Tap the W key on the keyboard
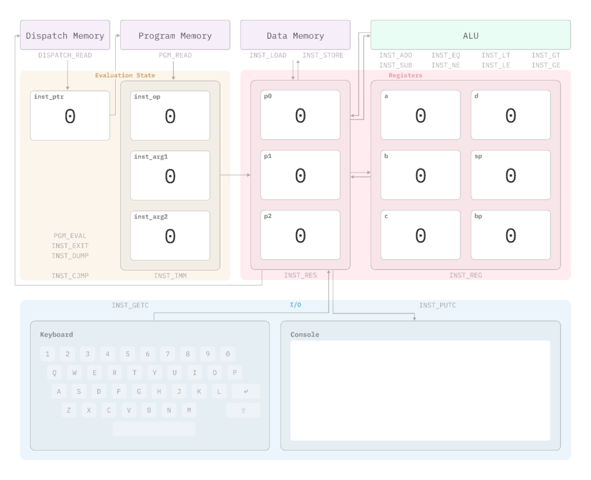This screenshot has height=480, width=591. (74, 372)
